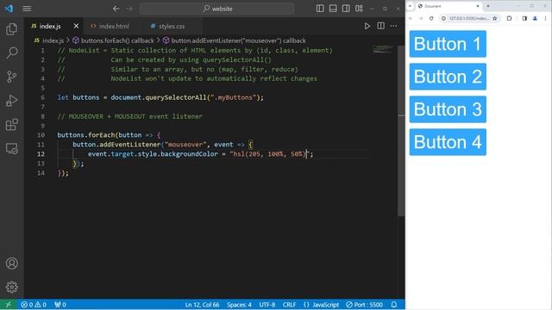Image resolution: width=552 pixels, height=310 pixels.
Task: Switch to the styles.css tab
Action: click(172, 27)
